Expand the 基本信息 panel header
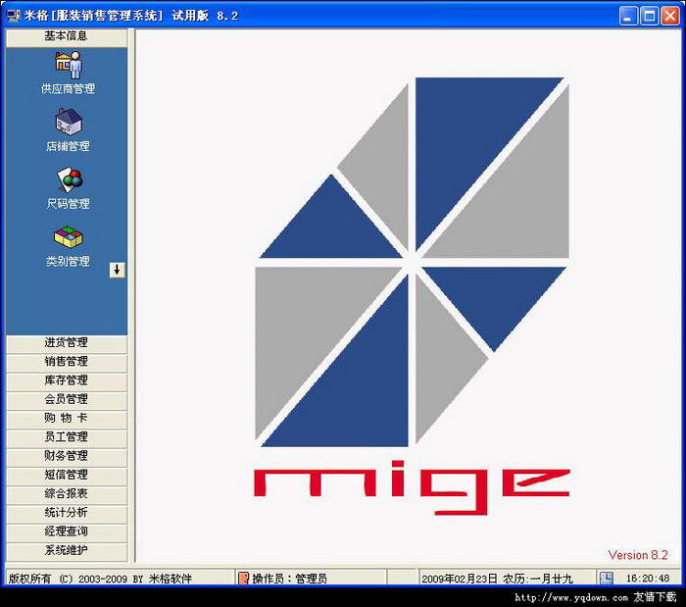686x607 pixels. [x=67, y=37]
